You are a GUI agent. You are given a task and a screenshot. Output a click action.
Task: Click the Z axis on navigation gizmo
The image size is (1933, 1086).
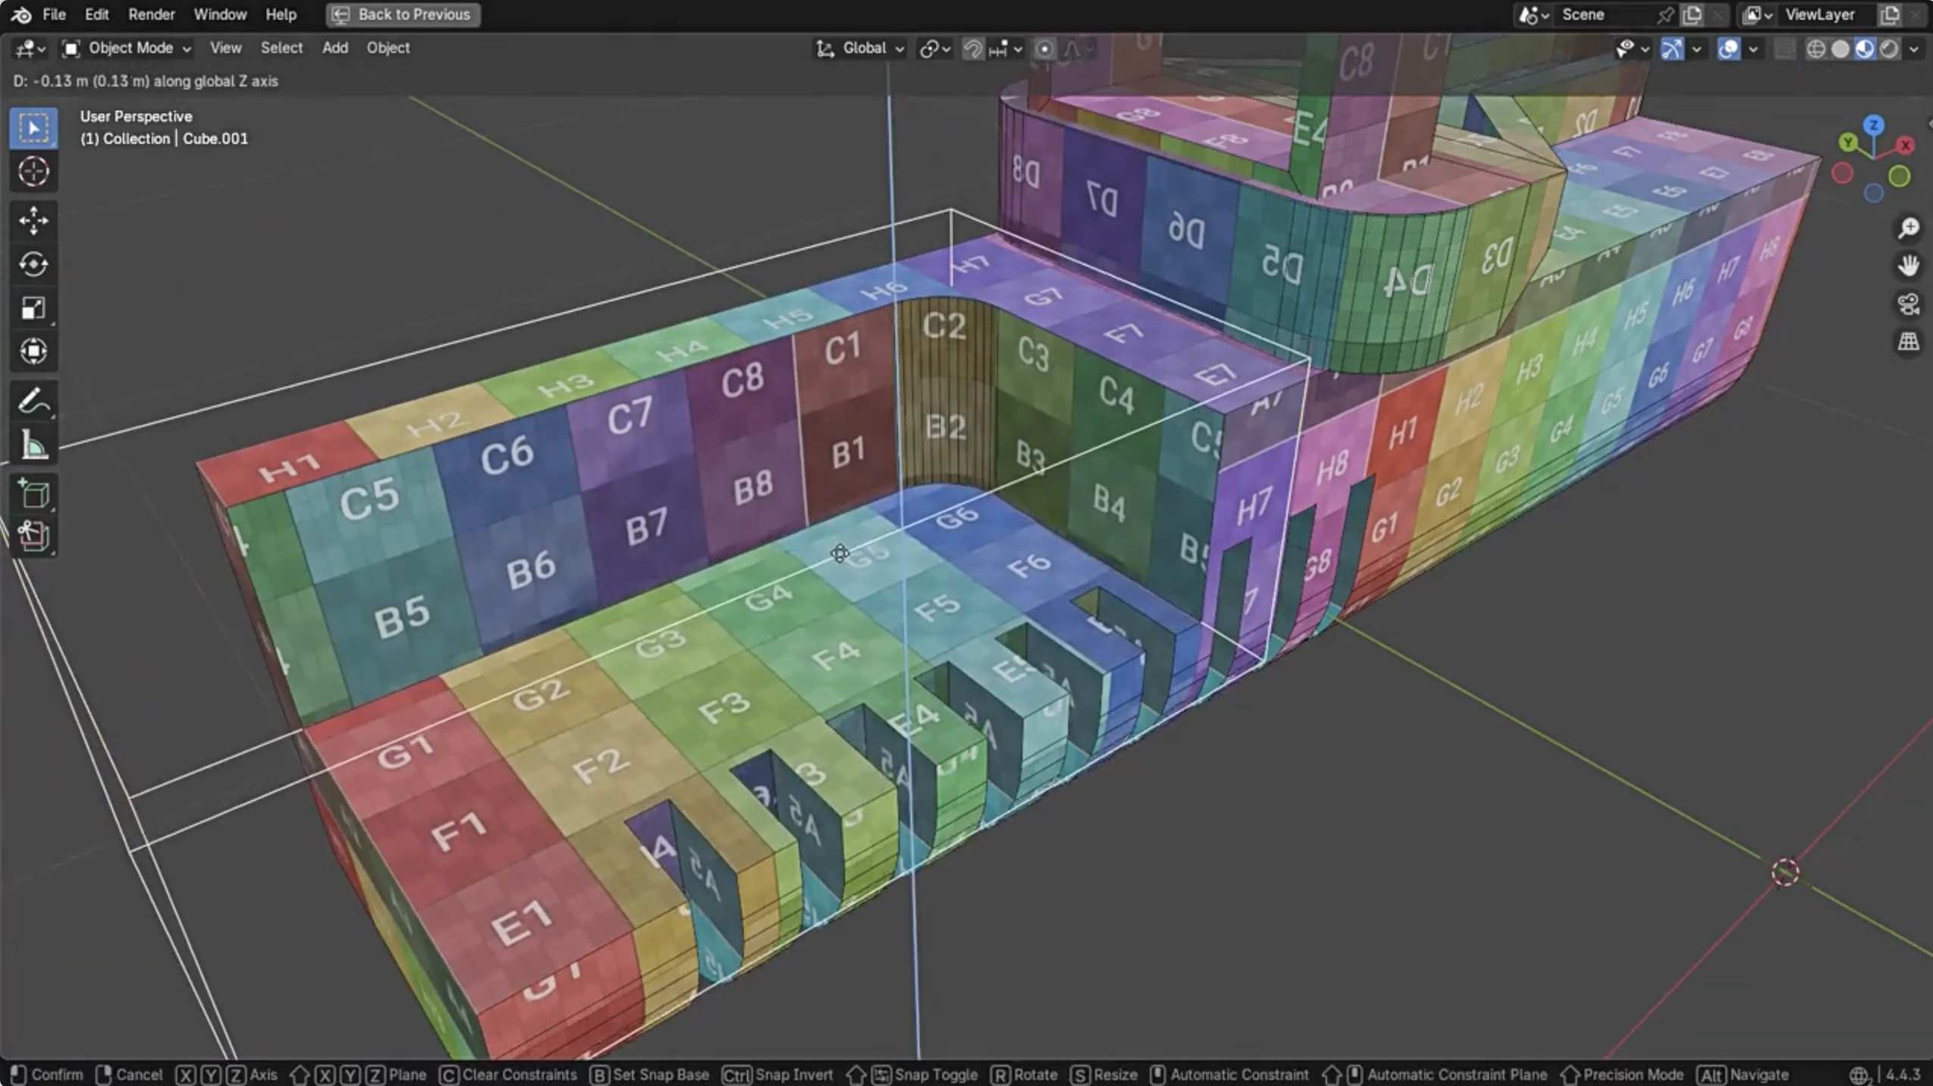1873,125
